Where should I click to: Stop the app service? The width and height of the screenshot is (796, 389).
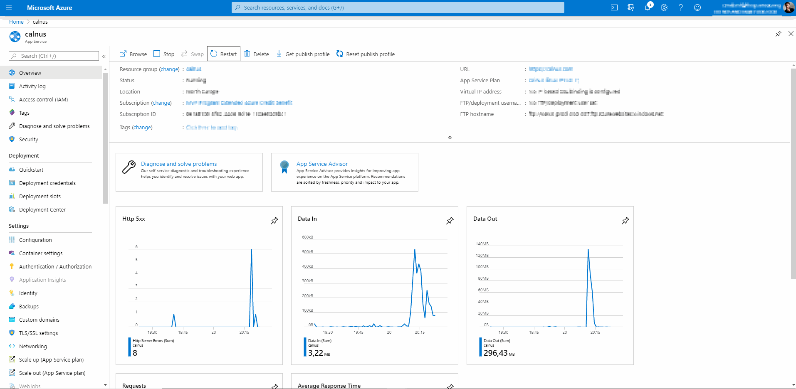[164, 54]
